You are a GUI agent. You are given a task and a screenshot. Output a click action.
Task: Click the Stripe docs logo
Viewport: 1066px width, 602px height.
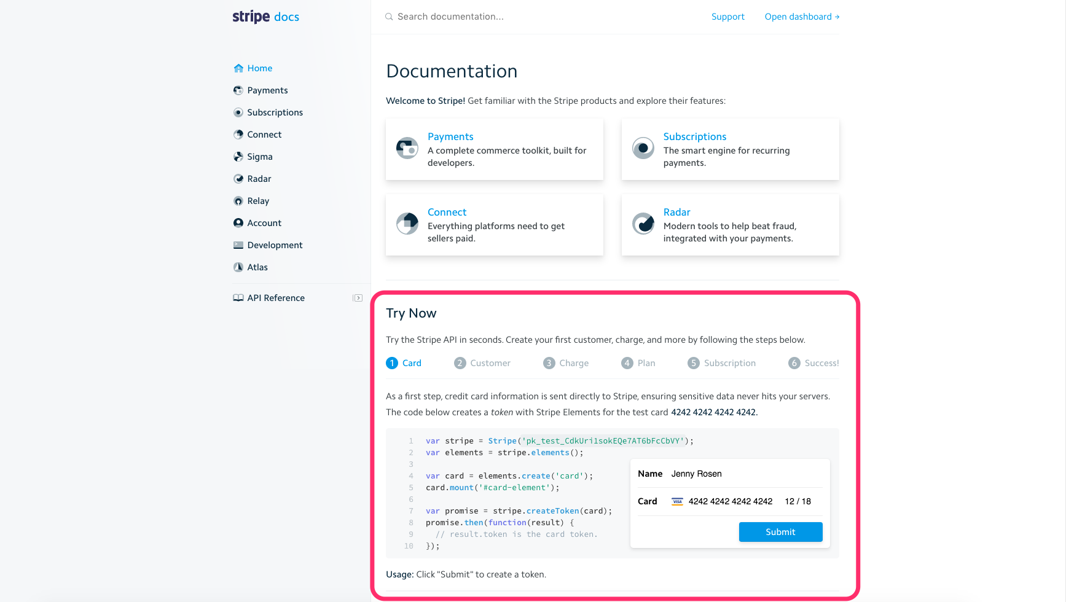tap(265, 17)
